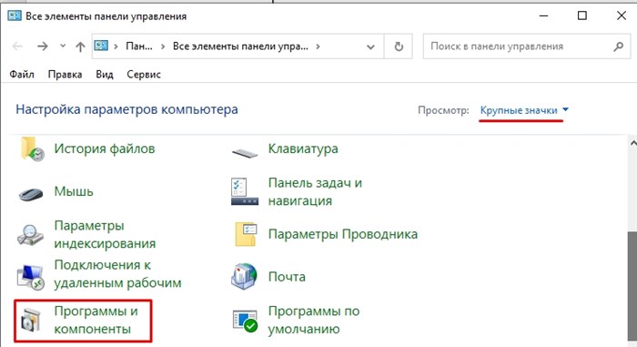637x347 pixels.
Task: Open Мышь link
Action: 74,191
